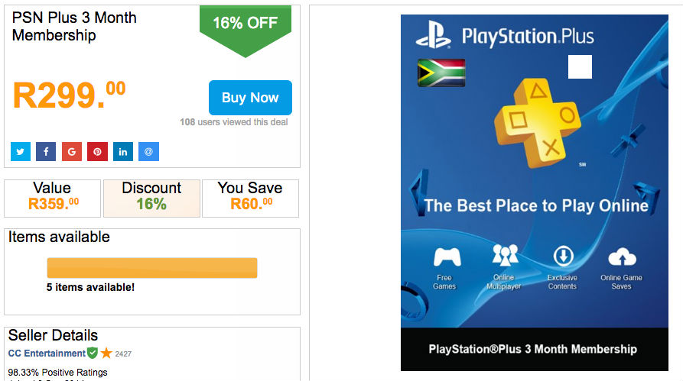Click the items available progress bar
Image resolution: width=683 pixels, height=381 pixels.
(x=151, y=268)
